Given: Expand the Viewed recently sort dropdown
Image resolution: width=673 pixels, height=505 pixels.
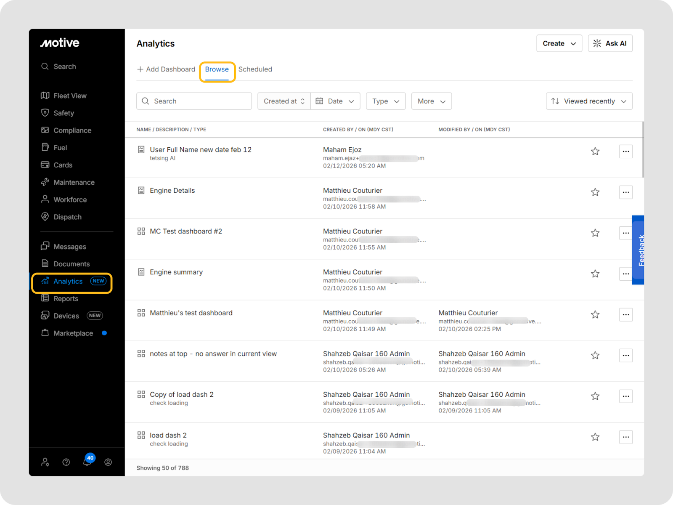Looking at the screenshot, I should click(x=589, y=101).
